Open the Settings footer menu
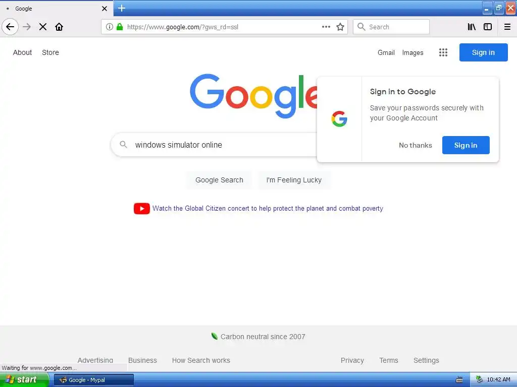Image resolution: width=517 pixels, height=387 pixels. tap(426, 360)
